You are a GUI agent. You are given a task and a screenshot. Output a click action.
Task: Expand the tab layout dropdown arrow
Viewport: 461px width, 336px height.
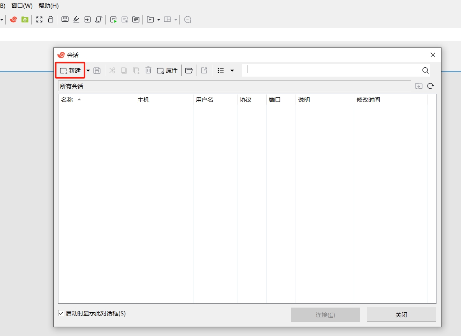point(176,20)
